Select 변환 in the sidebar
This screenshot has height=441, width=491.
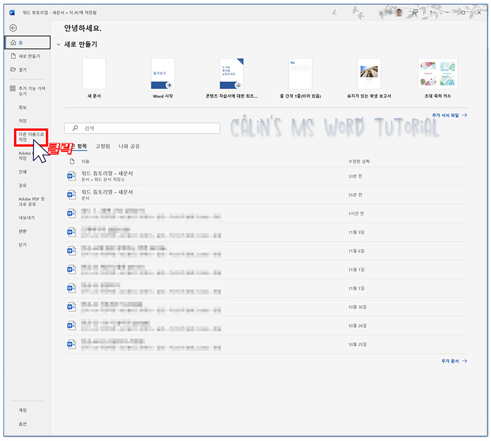(23, 231)
